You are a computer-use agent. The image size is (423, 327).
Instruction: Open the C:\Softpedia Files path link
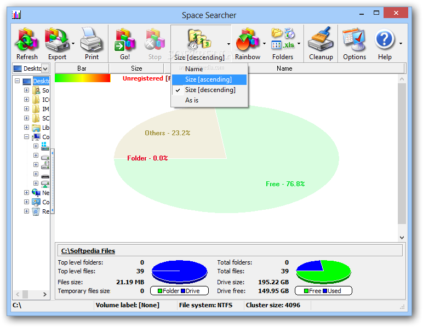coord(88,251)
